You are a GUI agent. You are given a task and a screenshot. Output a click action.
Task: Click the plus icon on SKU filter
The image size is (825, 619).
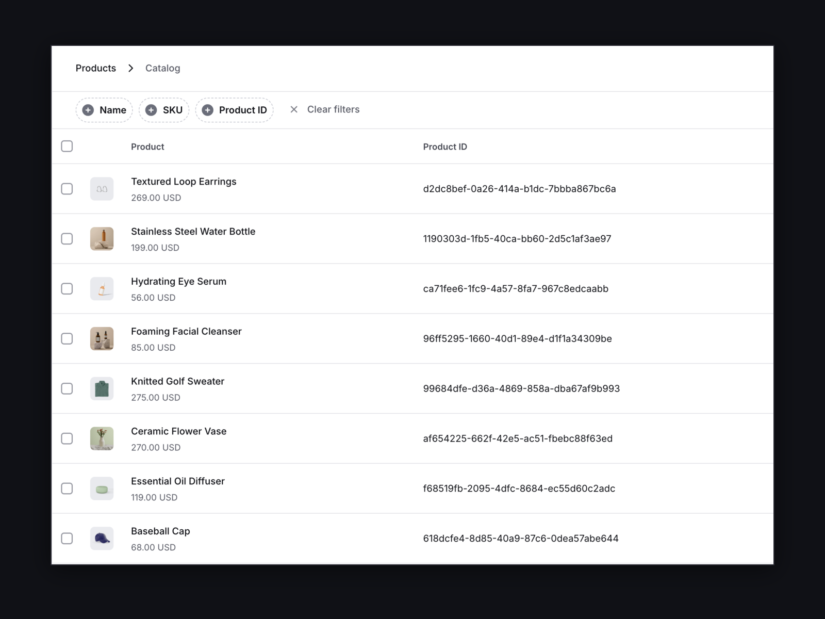151,110
